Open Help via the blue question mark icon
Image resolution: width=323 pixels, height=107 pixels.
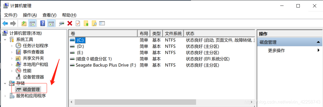(x=43, y=23)
